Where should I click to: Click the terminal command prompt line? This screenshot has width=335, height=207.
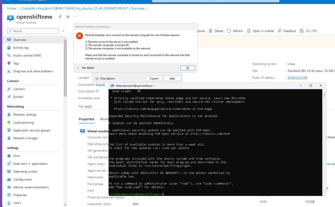(x=136, y=194)
